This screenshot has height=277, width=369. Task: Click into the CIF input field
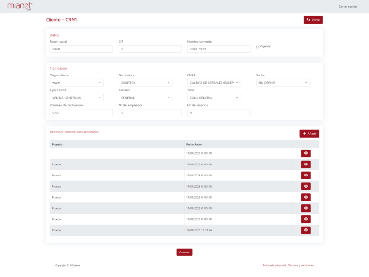coord(150,49)
